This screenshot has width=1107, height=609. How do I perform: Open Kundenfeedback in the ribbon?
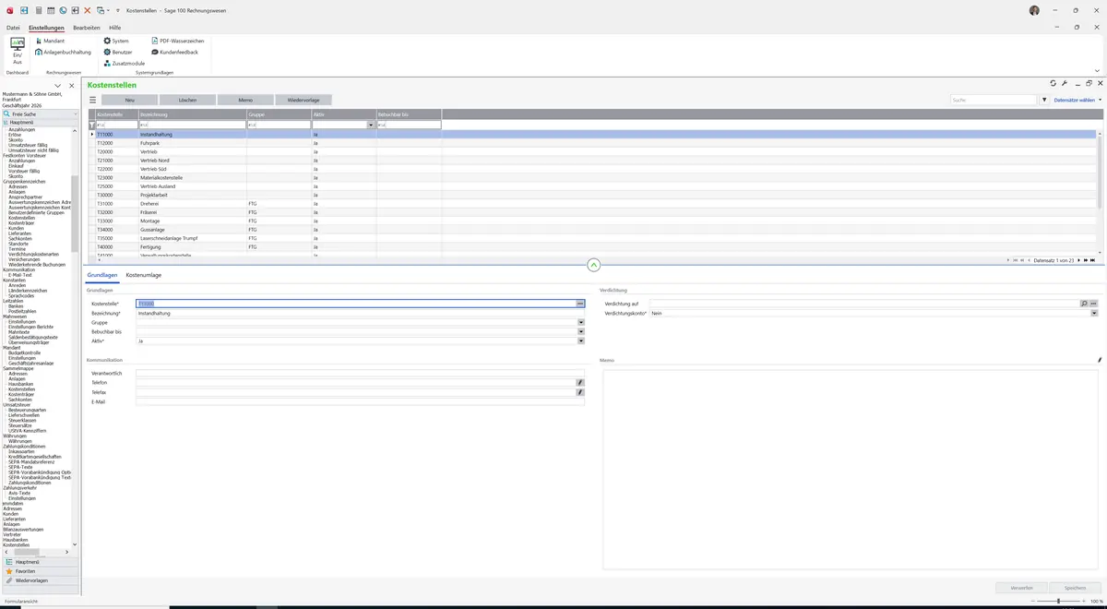pos(174,52)
